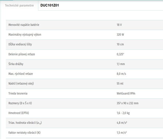
Task: Open the Technické parametre tab
Action: coord(19,6)
